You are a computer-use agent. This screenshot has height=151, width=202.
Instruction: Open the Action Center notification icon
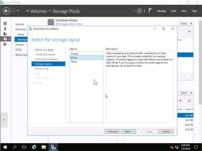[196, 147]
